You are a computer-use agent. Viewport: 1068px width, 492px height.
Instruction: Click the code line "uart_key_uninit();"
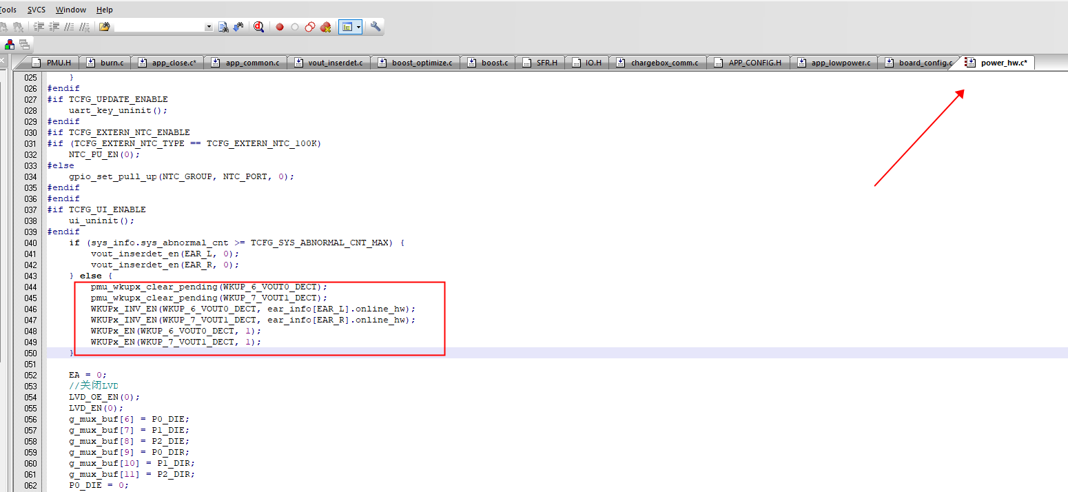click(x=118, y=110)
